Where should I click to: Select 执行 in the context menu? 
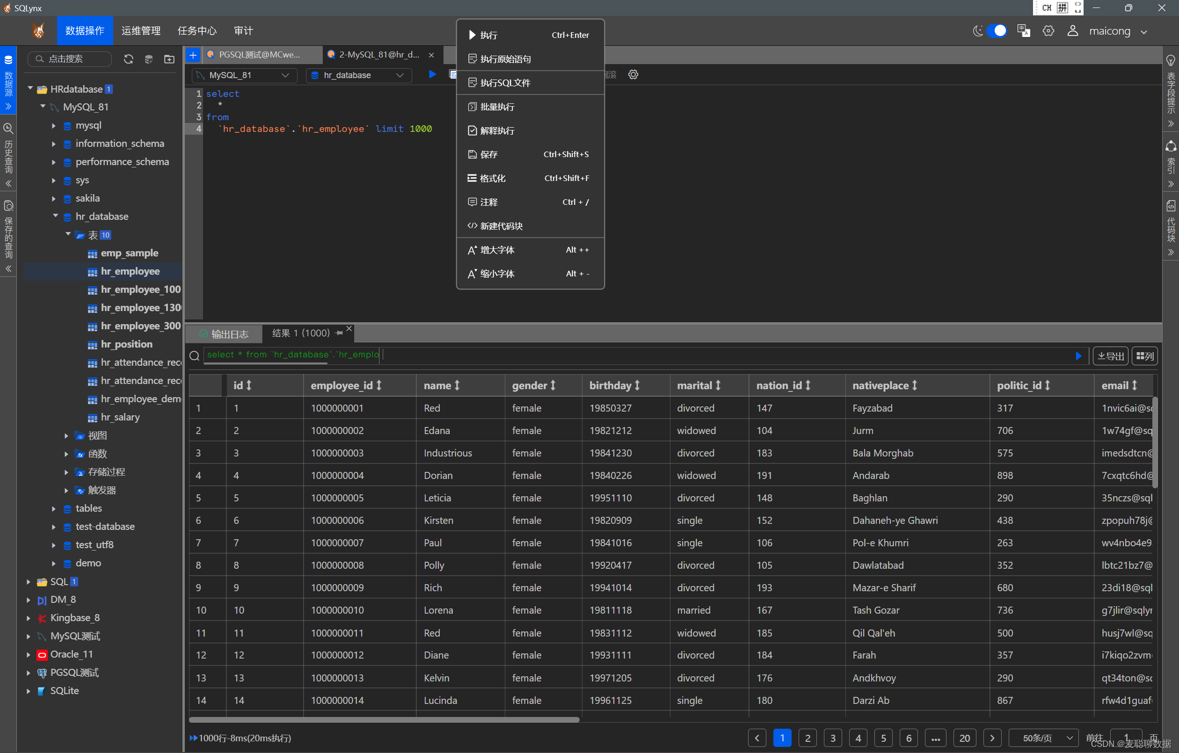click(530, 35)
